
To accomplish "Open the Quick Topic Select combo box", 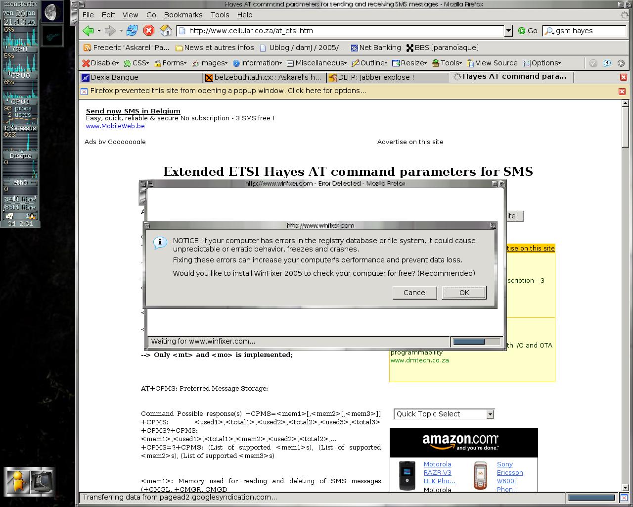I will (x=444, y=414).
